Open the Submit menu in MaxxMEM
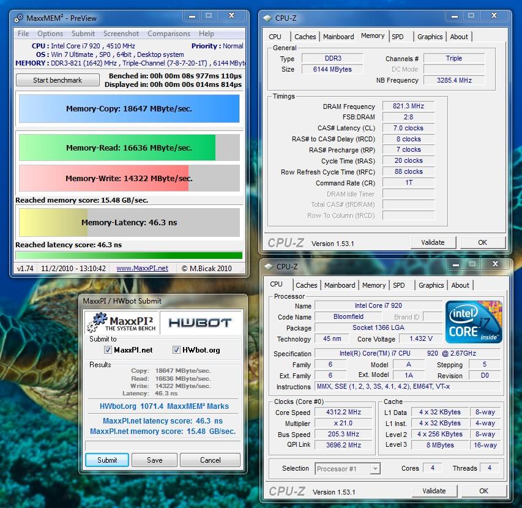The image size is (522, 508). pos(83,34)
